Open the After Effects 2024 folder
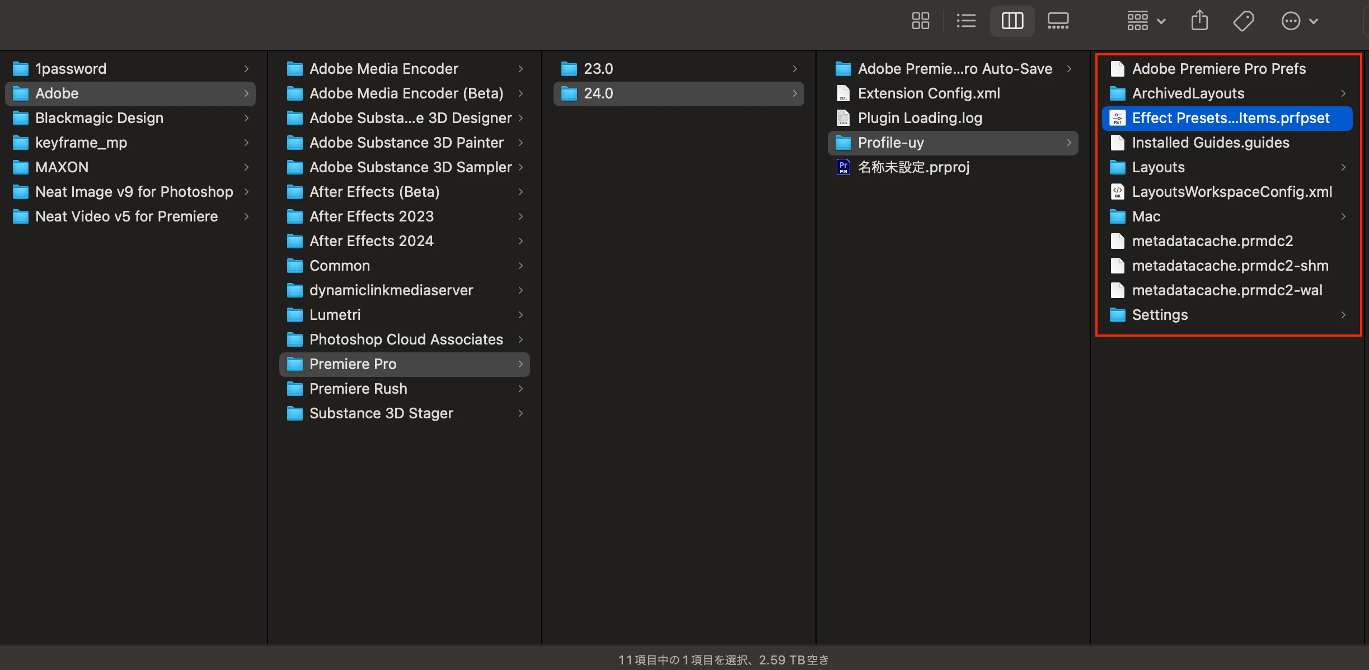Viewport: 1369px width, 670px height. coord(371,241)
